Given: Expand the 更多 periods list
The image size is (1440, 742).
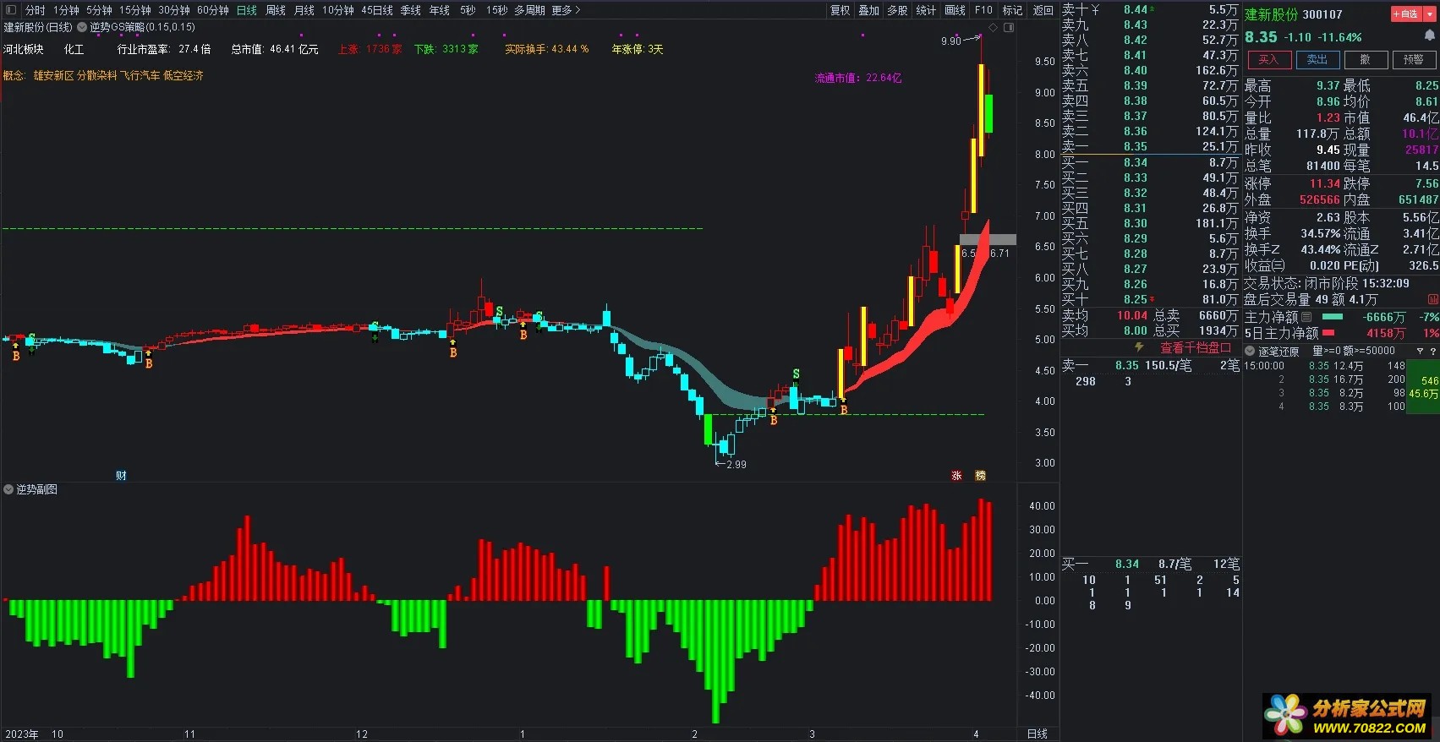Looking at the screenshot, I should (566, 10).
